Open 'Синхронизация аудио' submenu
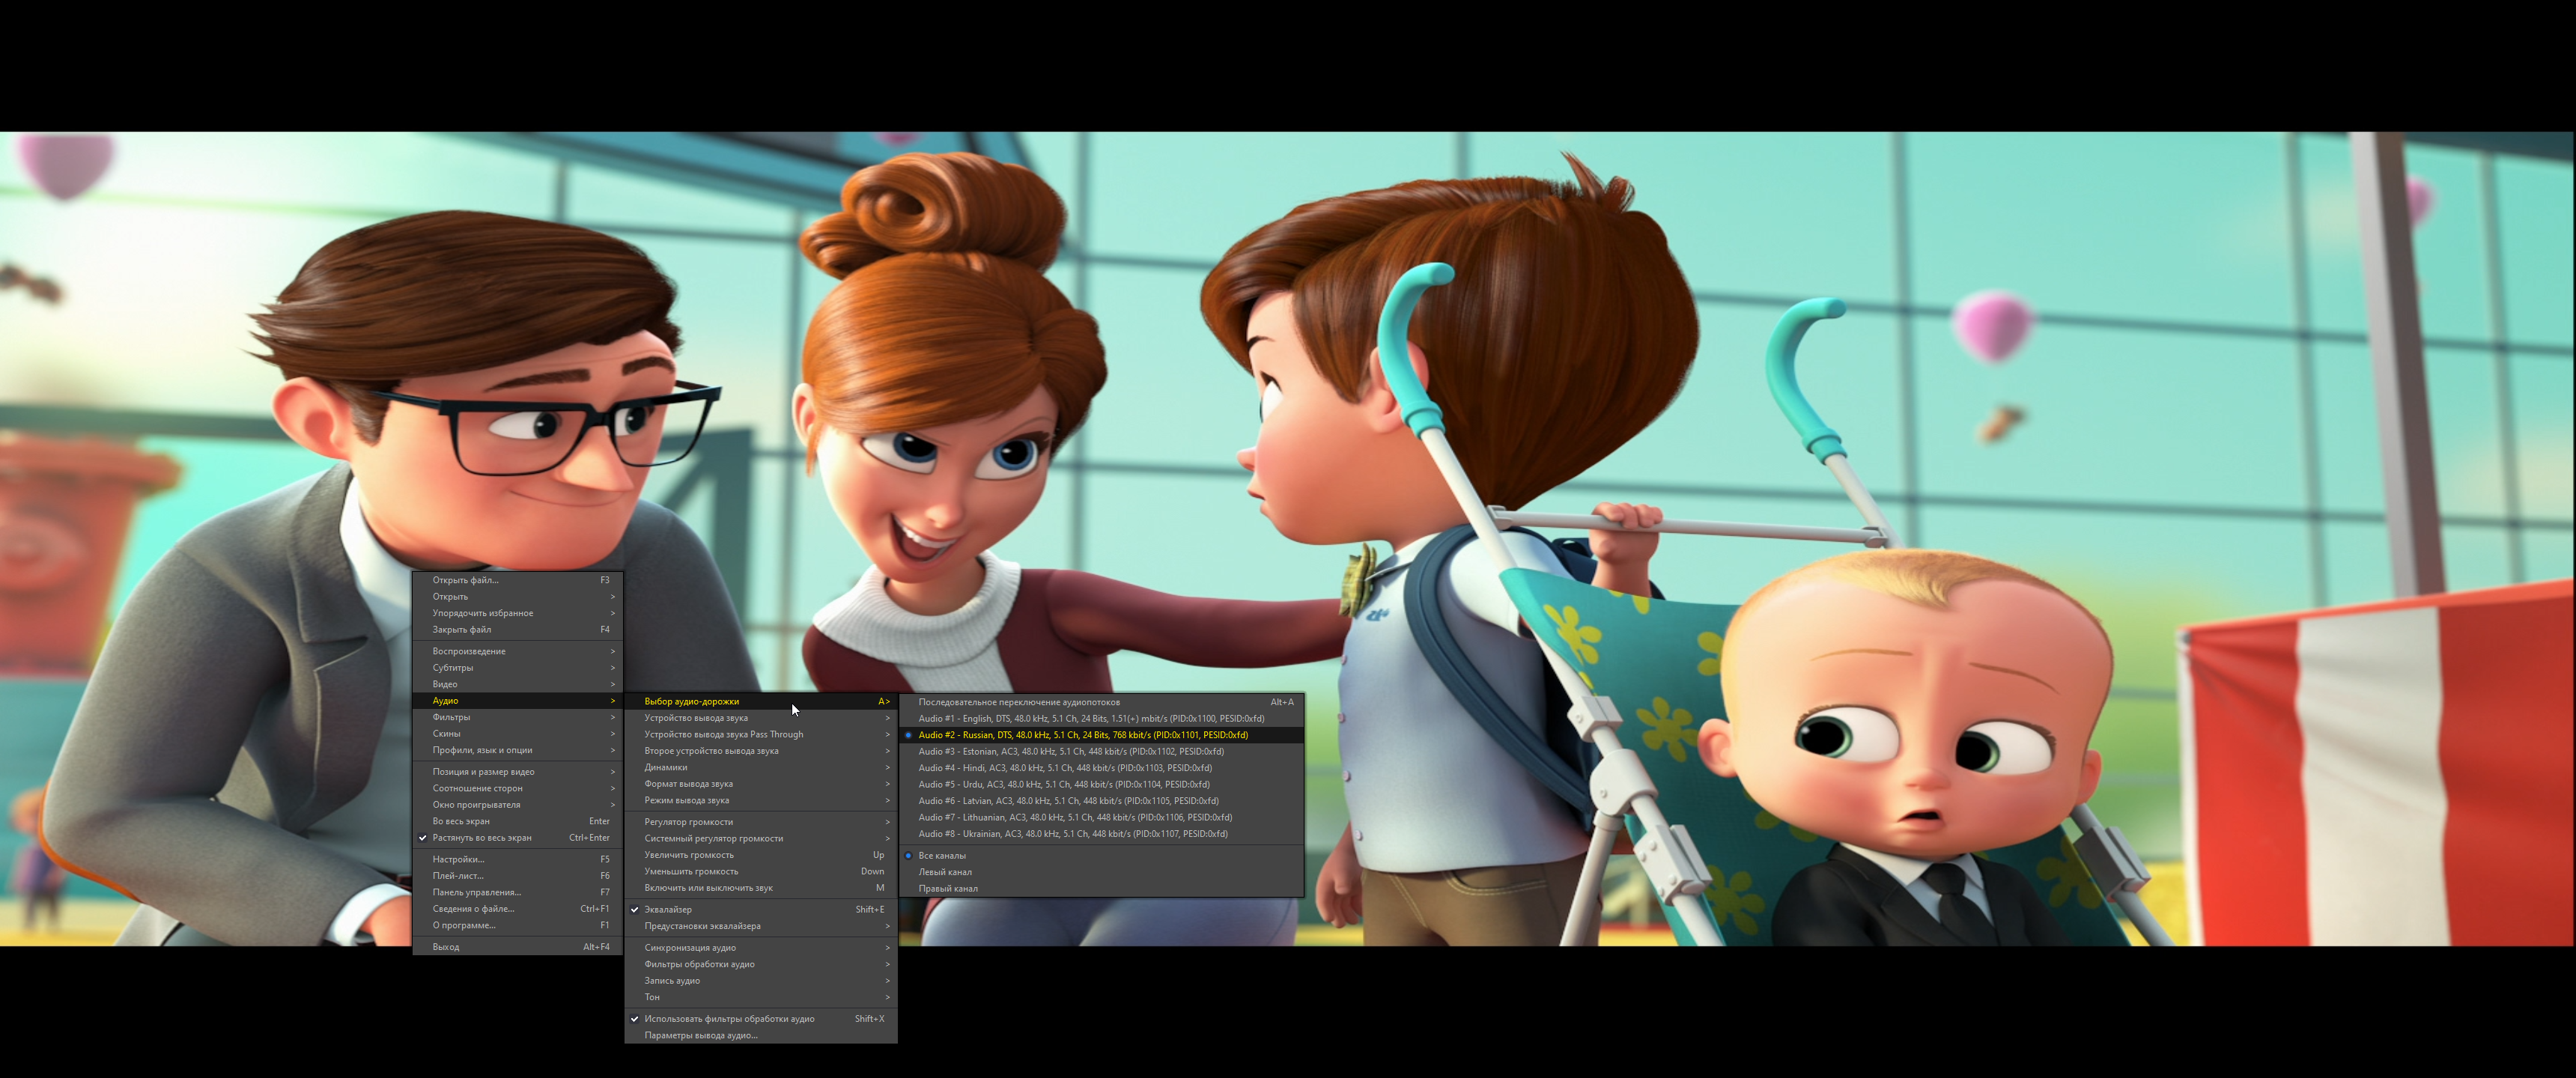Image resolution: width=2576 pixels, height=1078 pixels. coord(690,948)
